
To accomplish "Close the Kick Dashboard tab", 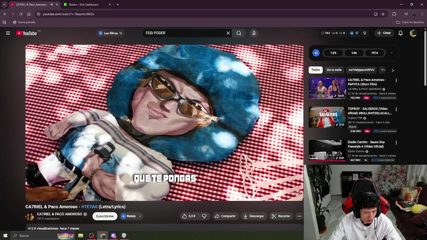I will click(110, 5).
